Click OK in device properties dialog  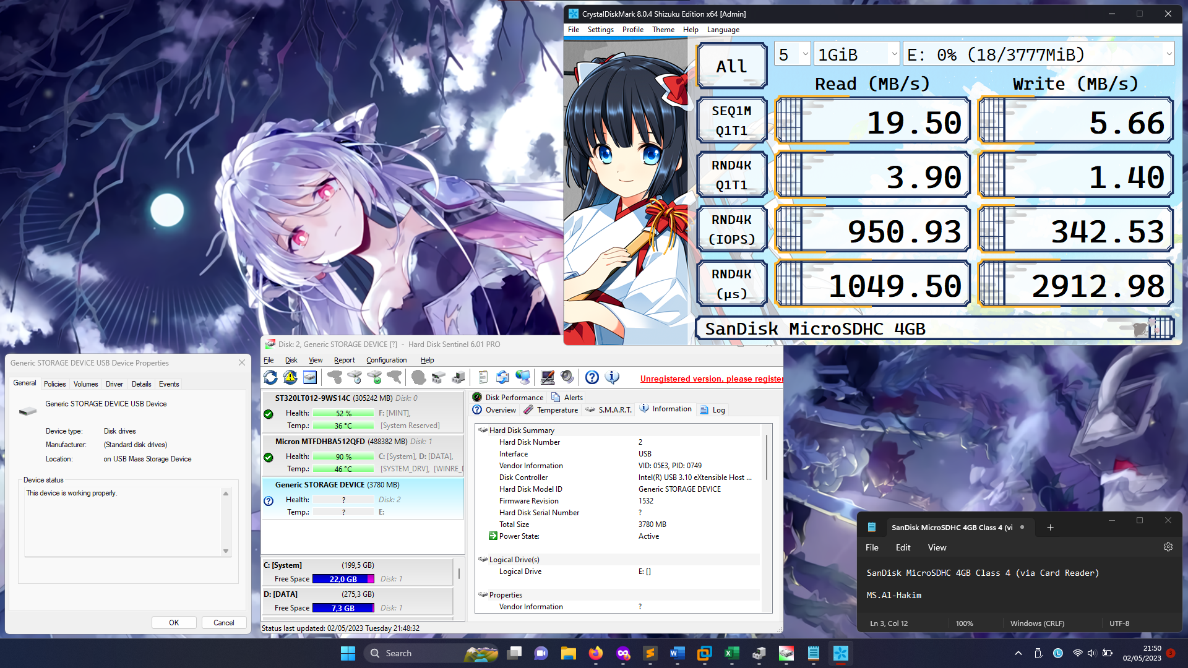coord(174,623)
